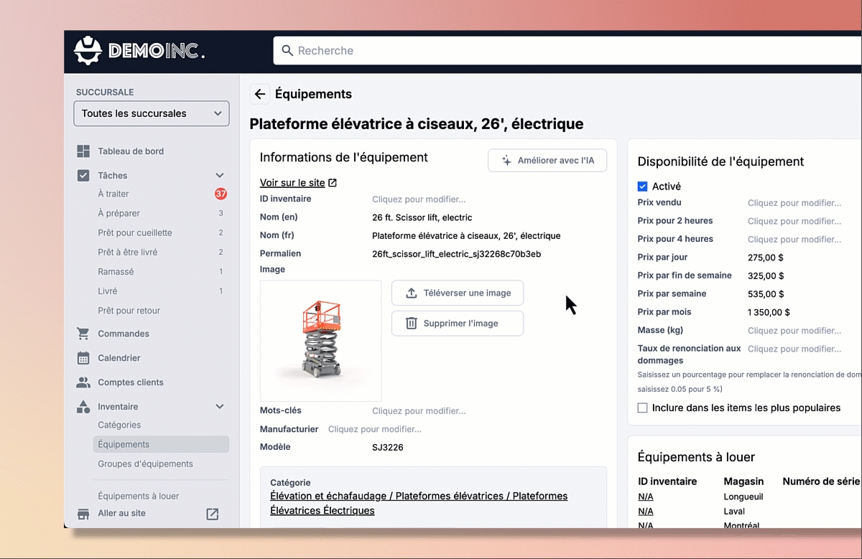Screen dimensions: 862x559
Task: Click the scissor lift image thumbnail
Action: [320, 341]
